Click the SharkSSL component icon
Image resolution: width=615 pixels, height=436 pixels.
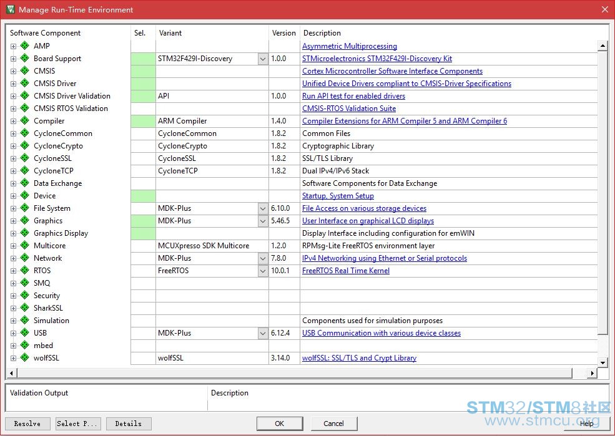pyautogui.click(x=25, y=308)
